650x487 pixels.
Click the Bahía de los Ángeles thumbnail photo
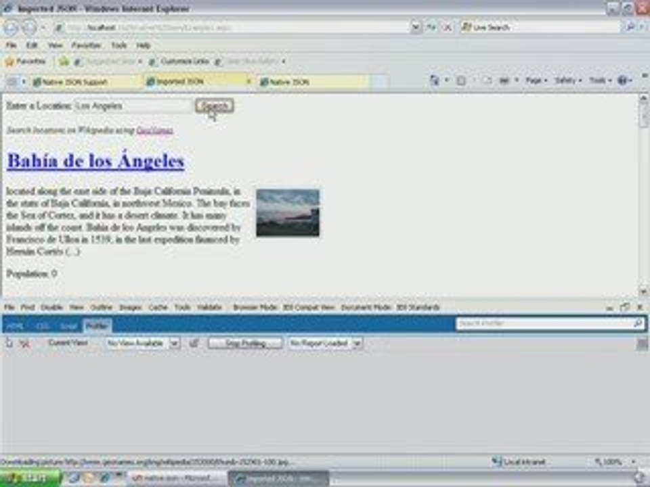(288, 213)
